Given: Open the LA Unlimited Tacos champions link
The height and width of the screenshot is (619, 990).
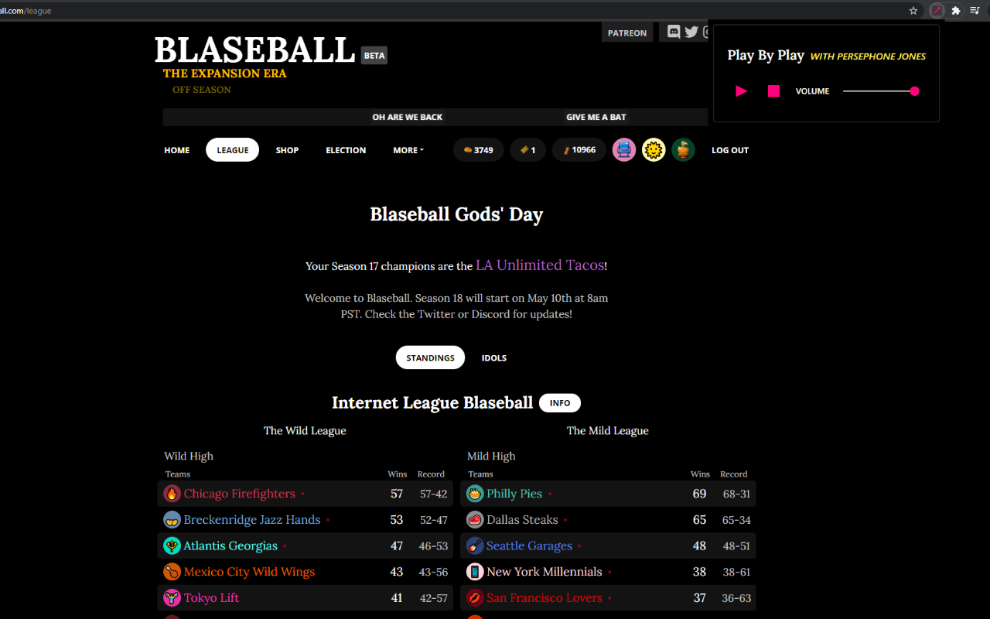Looking at the screenshot, I should pyautogui.click(x=540, y=265).
